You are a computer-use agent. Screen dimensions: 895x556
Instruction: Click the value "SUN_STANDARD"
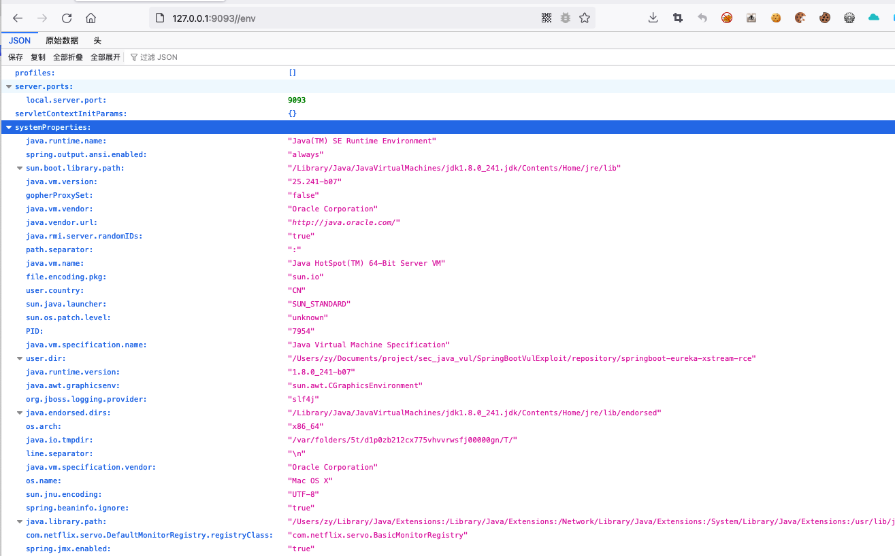point(319,304)
